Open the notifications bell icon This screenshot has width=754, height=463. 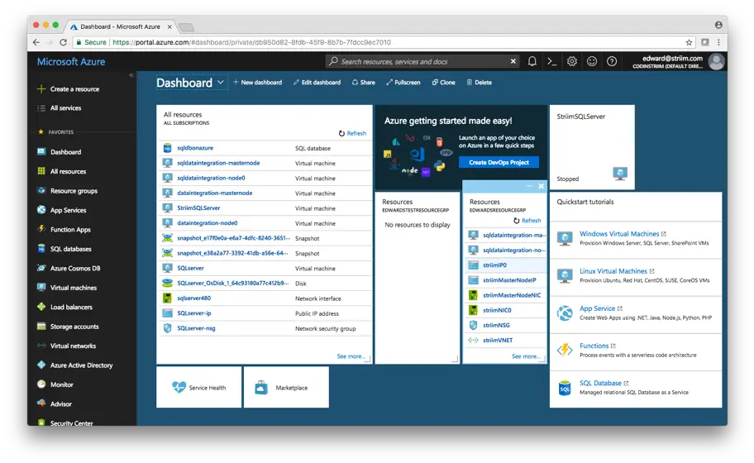coord(532,61)
